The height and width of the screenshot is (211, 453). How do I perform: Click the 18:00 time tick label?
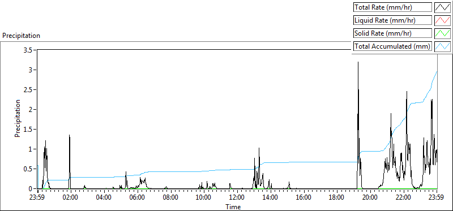coord(336,198)
